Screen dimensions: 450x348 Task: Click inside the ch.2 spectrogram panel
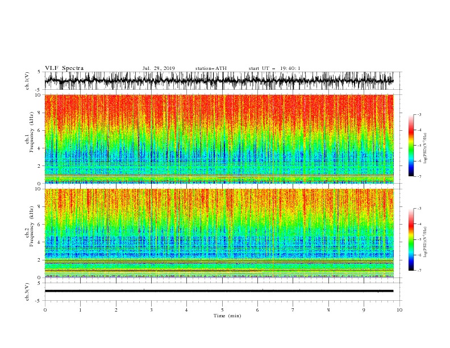click(x=219, y=233)
